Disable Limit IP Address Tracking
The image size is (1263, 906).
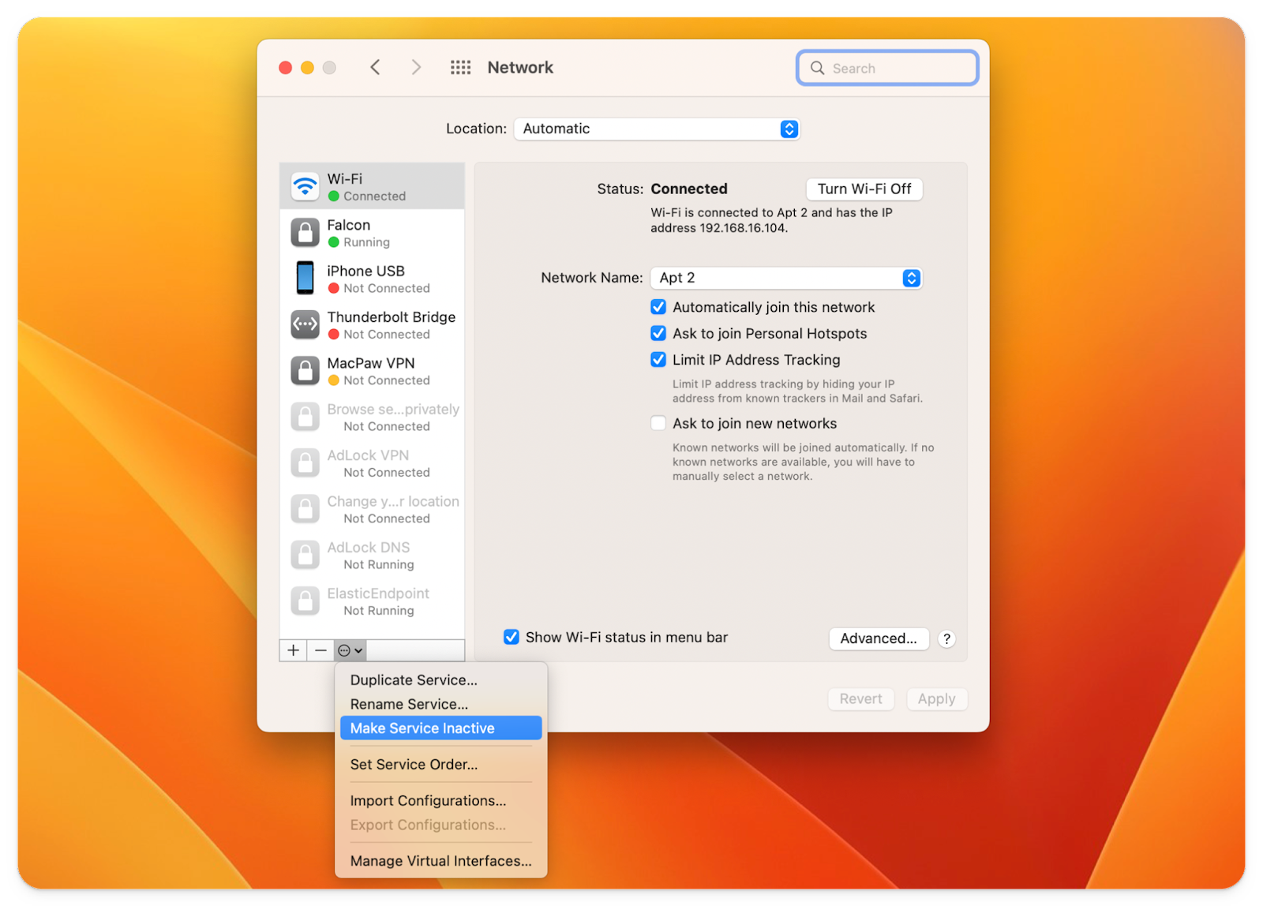pyautogui.click(x=658, y=359)
